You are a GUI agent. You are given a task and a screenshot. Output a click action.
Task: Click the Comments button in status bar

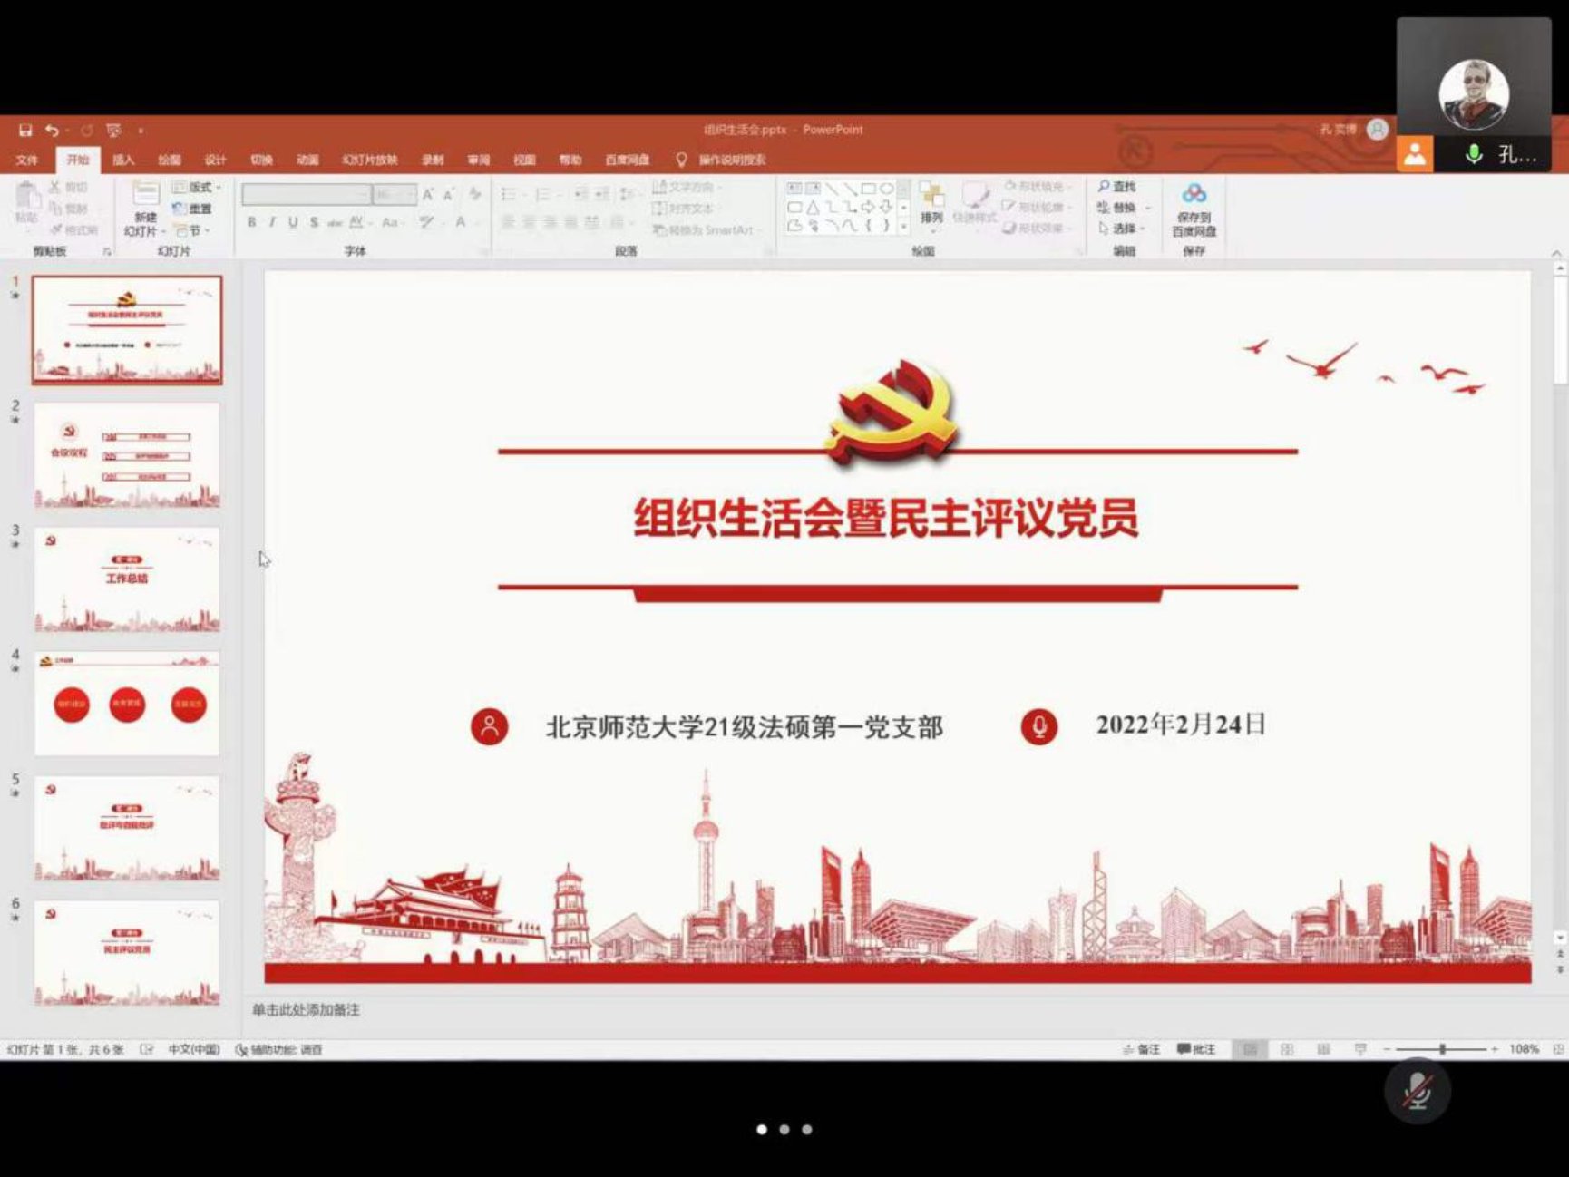tap(1196, 1049)
